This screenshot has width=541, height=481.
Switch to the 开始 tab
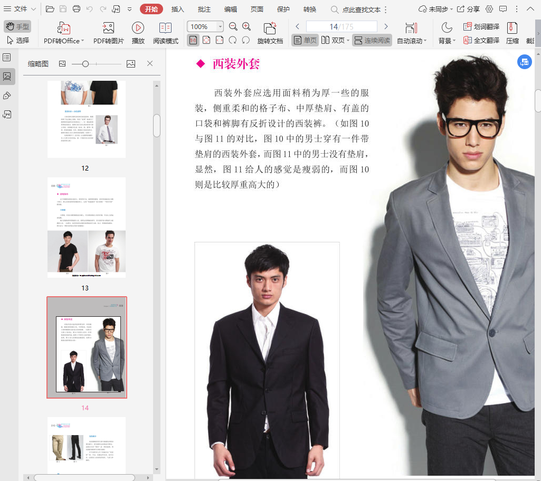[151, 9]
